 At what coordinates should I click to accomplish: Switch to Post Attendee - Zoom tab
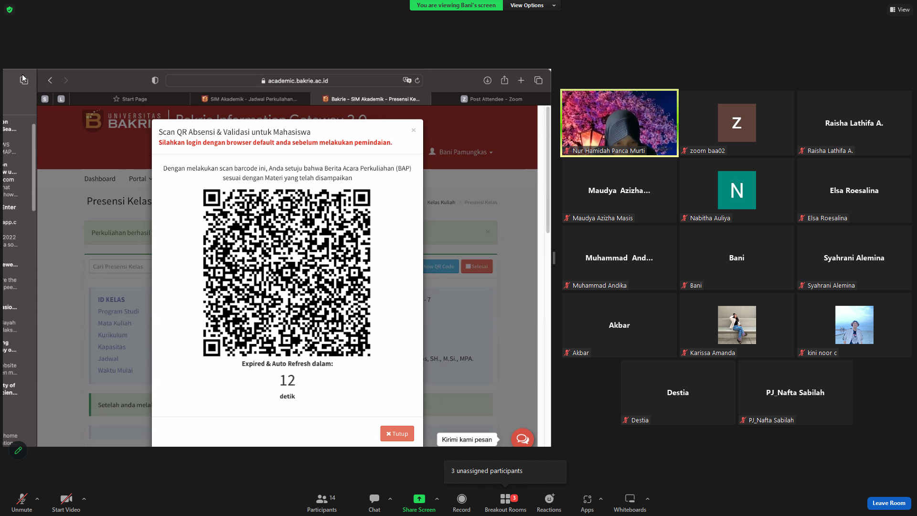click(x=491, y=99)
